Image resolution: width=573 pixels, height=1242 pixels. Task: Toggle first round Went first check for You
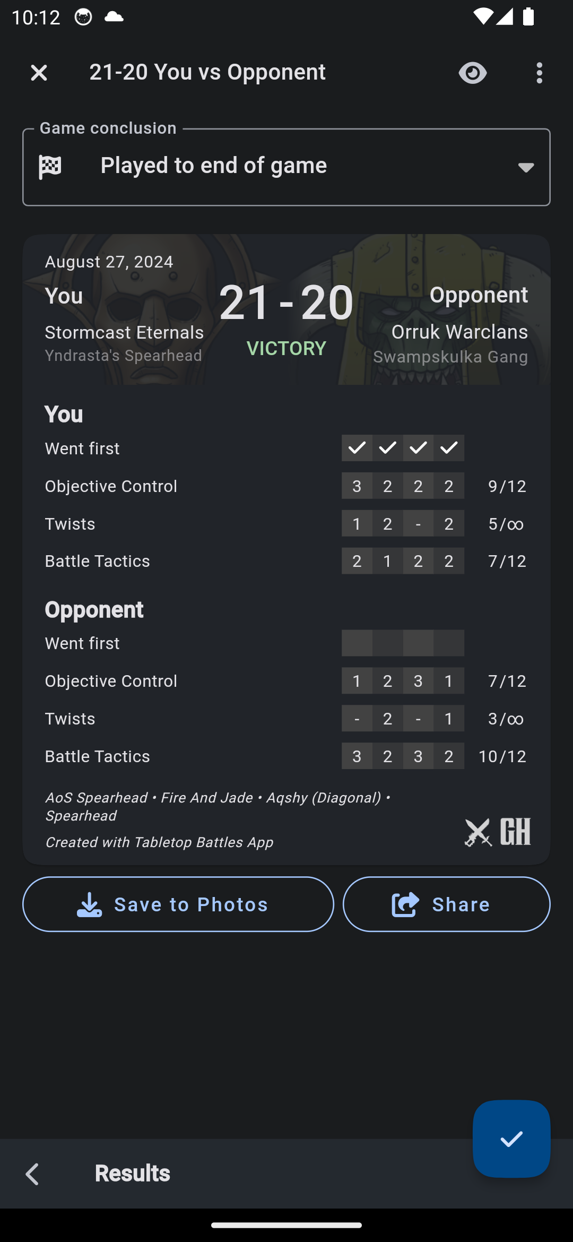[x=357, y=448]
